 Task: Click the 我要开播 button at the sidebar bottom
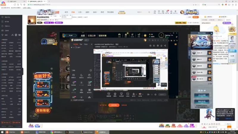coord(16,122)
